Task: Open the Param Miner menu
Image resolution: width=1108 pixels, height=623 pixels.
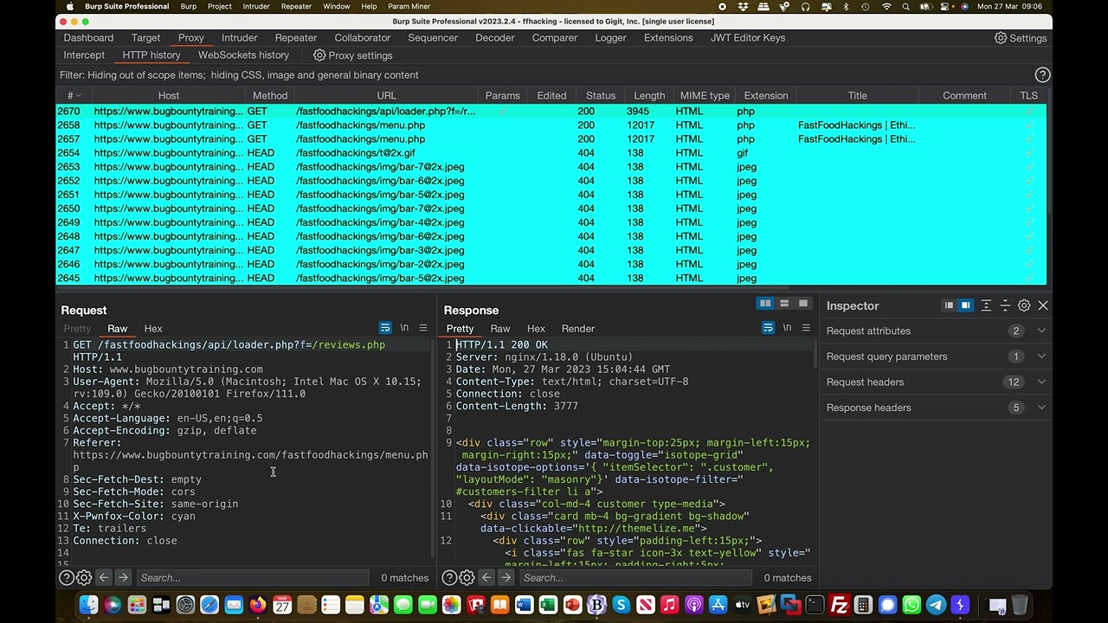Action: tap(409, 6)
